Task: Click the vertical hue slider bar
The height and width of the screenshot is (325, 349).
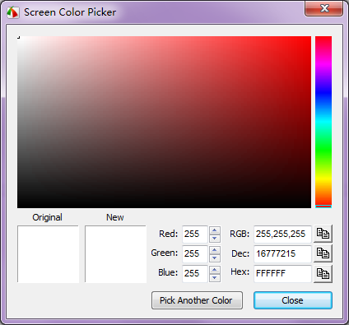Action: 323,122
